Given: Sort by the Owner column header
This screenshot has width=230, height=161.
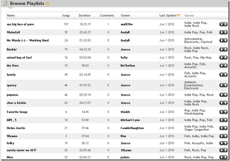Looking at the screenshot, I should [x=125, y=15].
